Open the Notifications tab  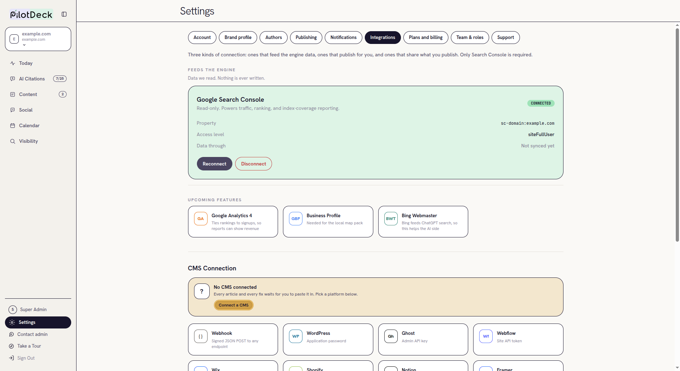344,38
